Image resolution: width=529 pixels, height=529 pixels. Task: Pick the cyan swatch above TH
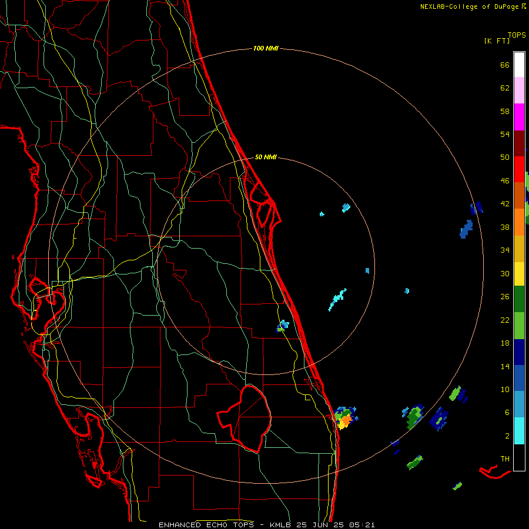click(519, 430)
